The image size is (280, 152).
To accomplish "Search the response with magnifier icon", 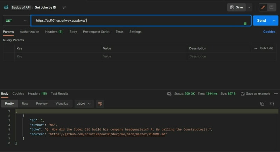I will click(272, 104).
